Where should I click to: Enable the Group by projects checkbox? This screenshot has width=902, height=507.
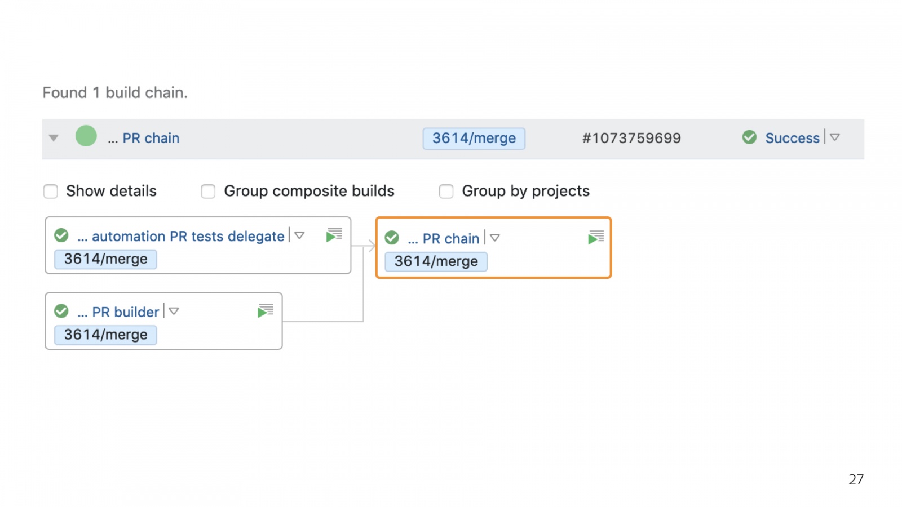pos(446,192)
